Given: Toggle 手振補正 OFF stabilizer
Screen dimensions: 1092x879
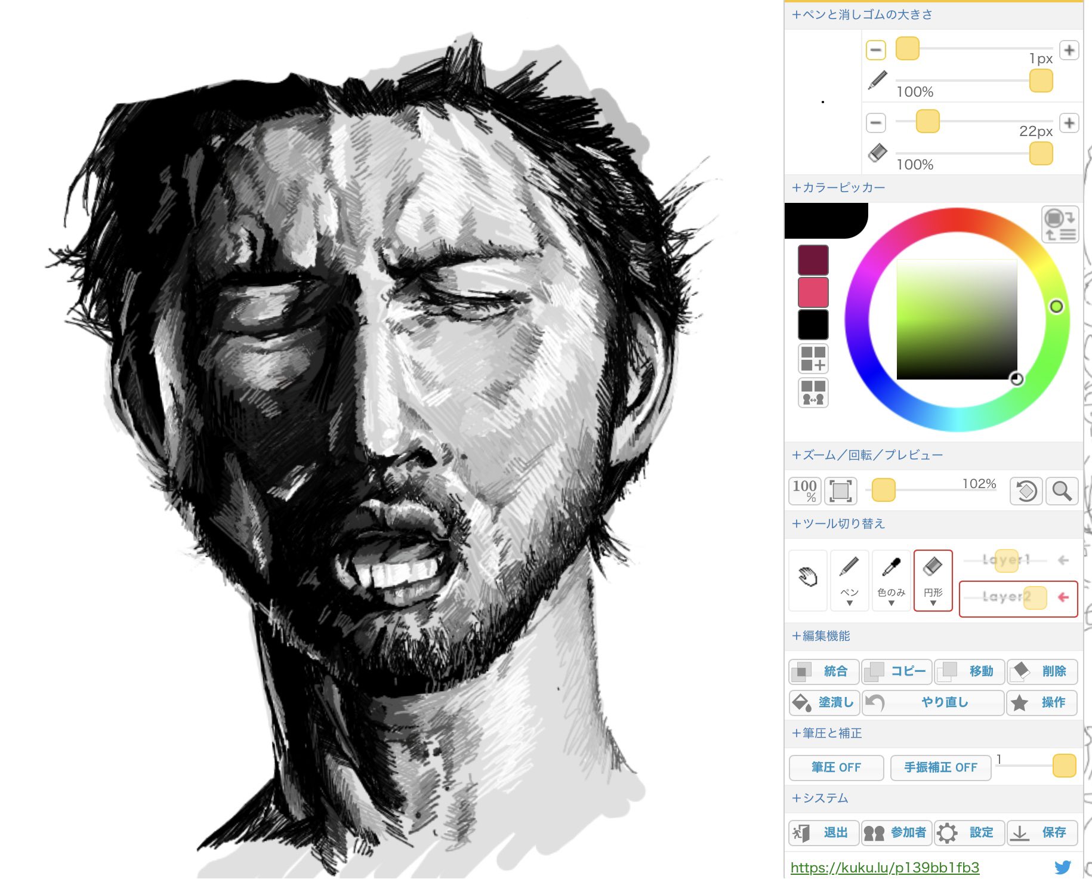Looking at the screenshot, I should click(x=940, y=767).
